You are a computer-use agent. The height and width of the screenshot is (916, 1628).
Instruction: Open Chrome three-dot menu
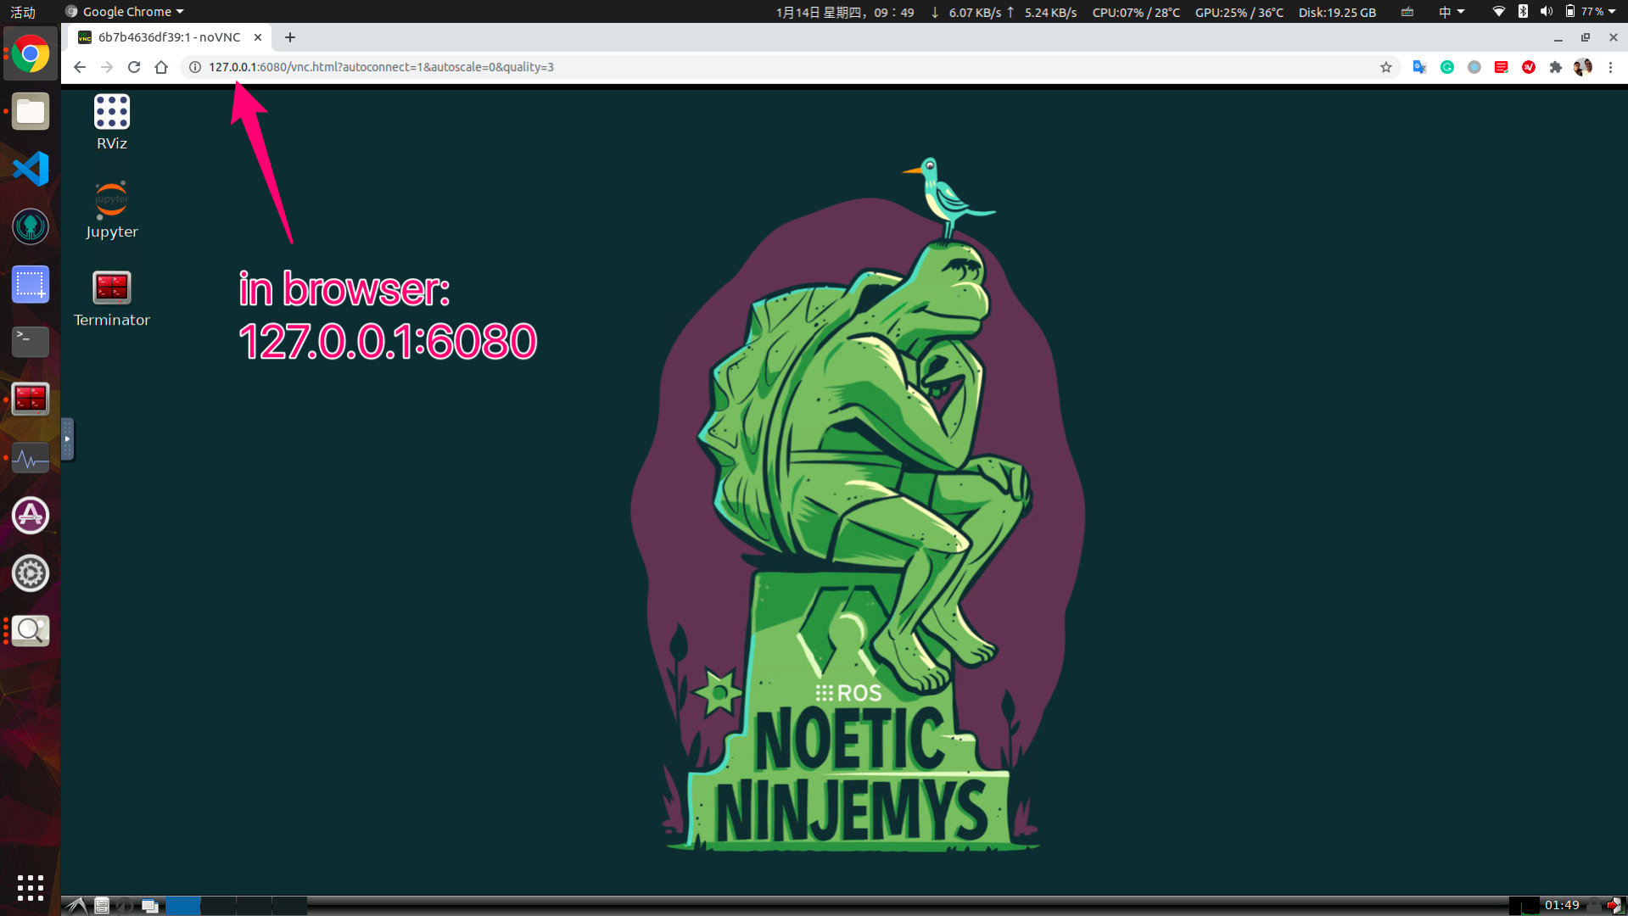1610,67
